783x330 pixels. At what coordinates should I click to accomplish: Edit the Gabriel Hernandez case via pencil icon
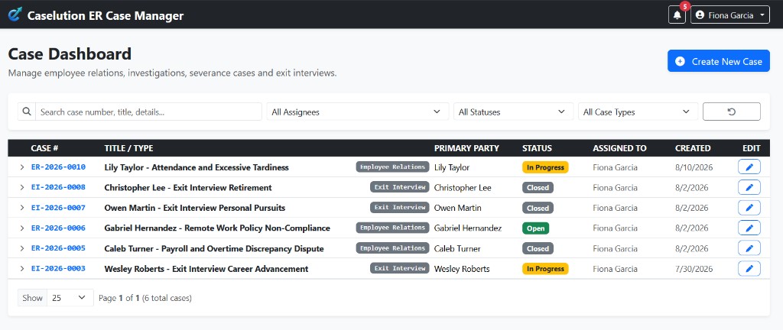tap(749, 228)
